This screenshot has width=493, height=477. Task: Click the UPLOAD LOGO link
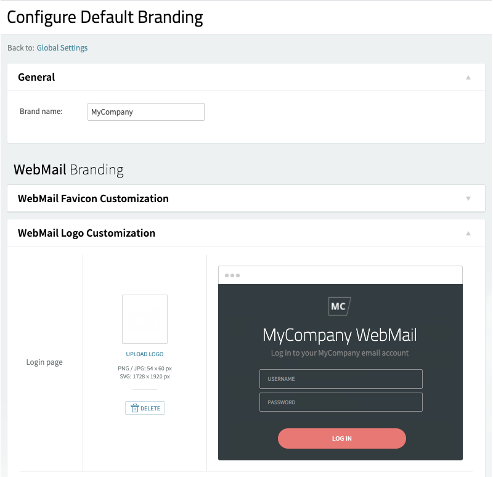[x=145, y=354]
